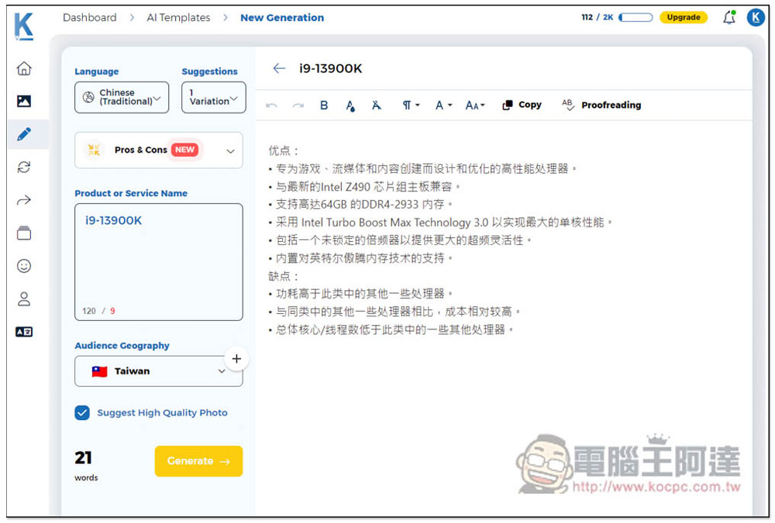775x523 pixels.
Task: Go to Dashboard breadcrumb
Action: (x=89, y=18)
